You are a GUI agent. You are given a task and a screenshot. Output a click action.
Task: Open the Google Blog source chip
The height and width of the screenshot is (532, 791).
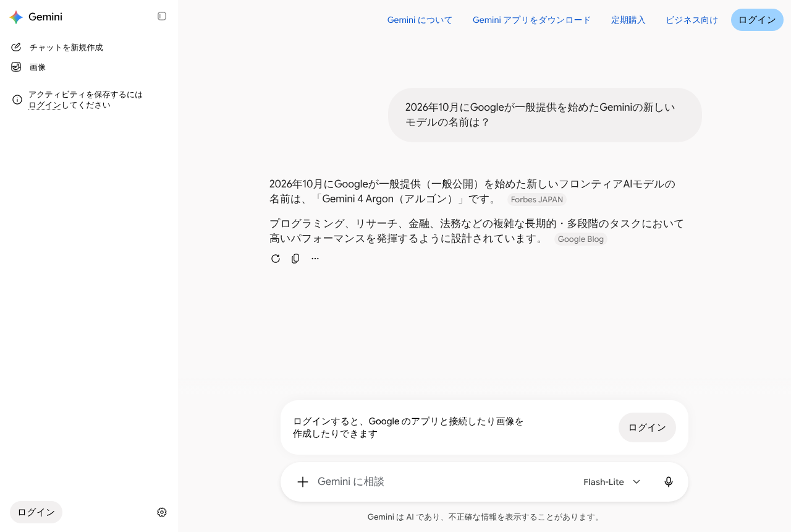click(580, 239)
